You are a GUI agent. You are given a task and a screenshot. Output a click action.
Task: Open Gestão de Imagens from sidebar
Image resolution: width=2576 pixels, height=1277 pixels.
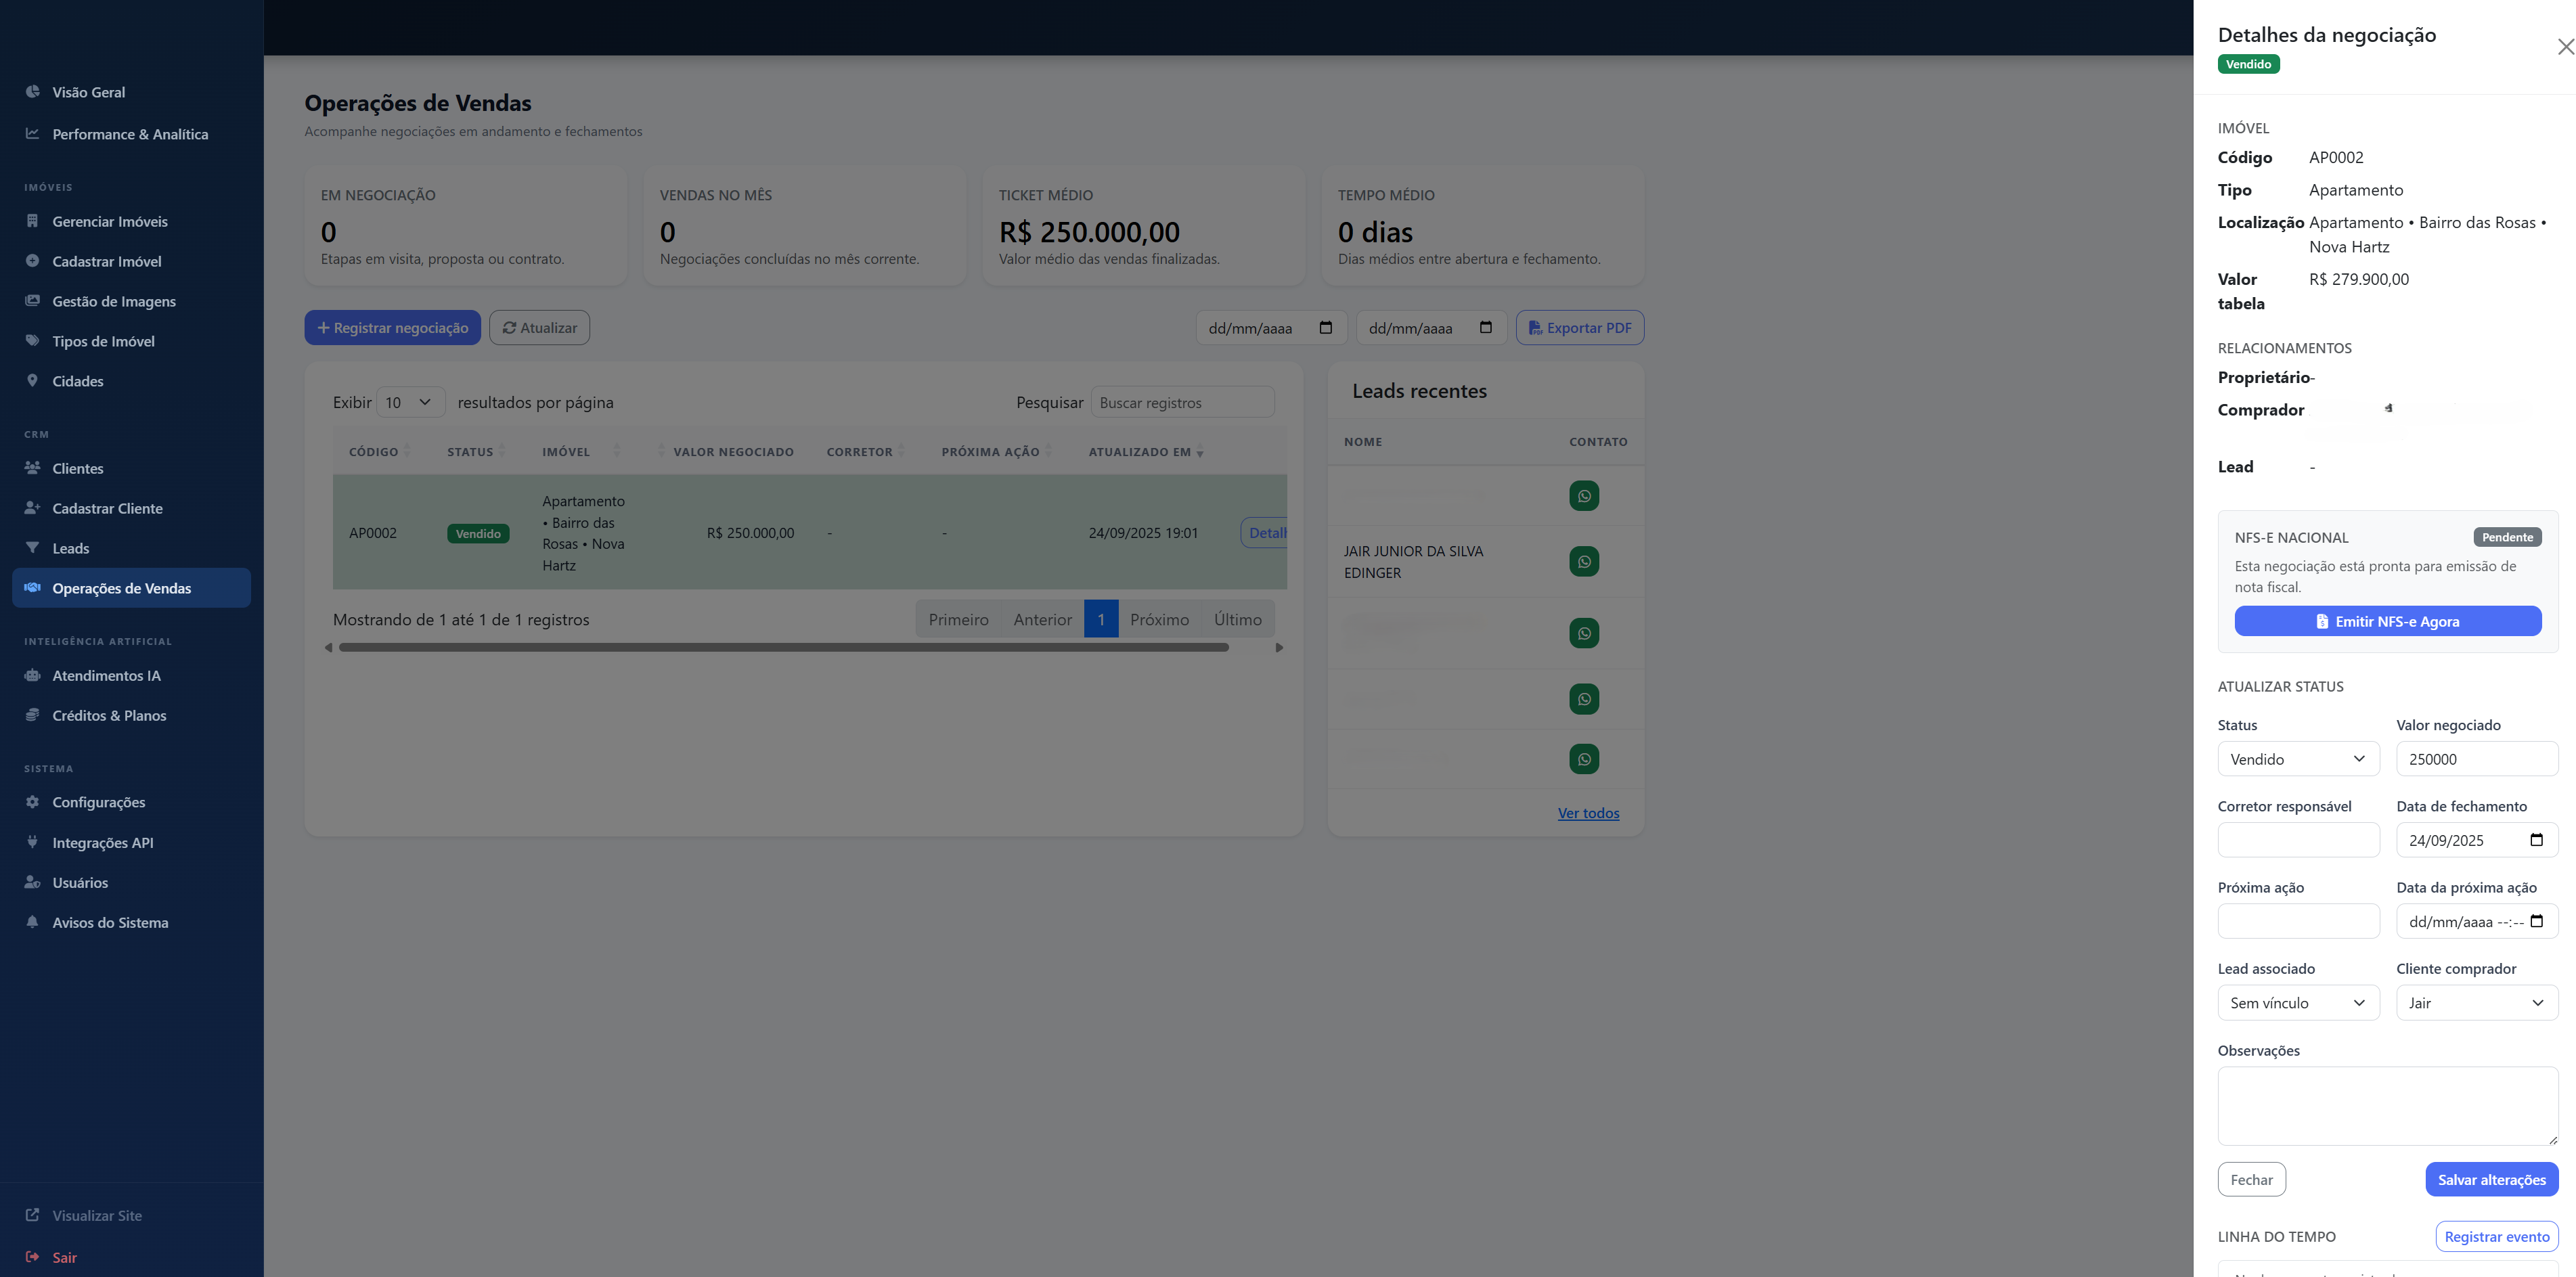(x=113, y=301)
